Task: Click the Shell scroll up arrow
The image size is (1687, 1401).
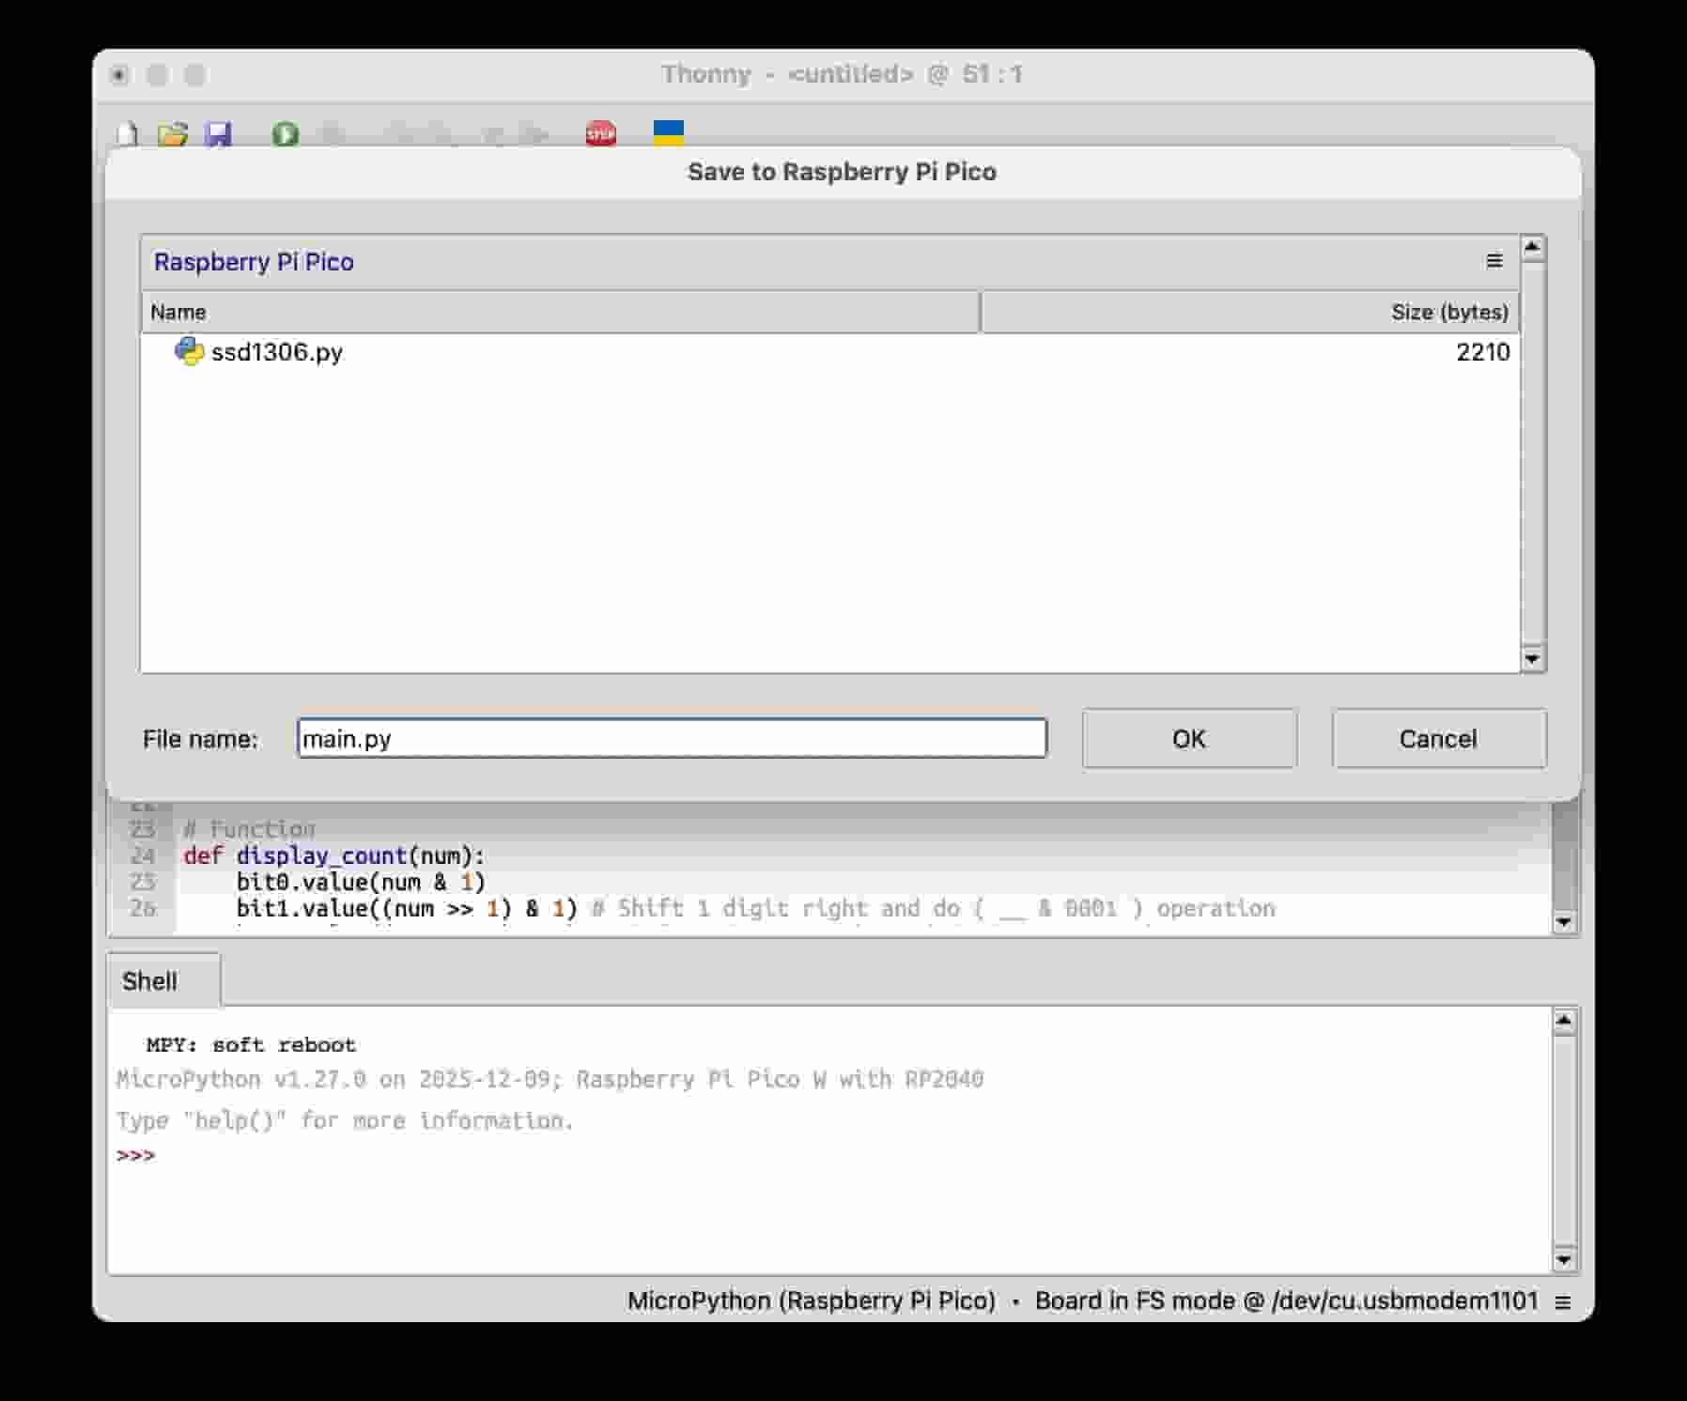Action: (1564, 1021)
